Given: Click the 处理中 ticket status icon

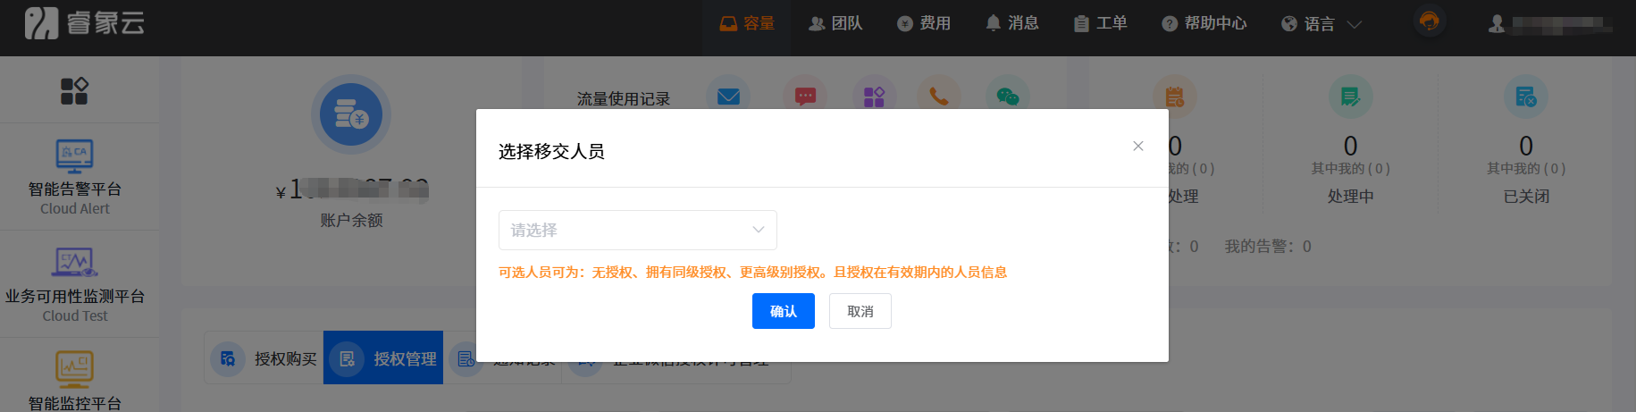Looking at the screenshot, I should [x=1350, y=97].
